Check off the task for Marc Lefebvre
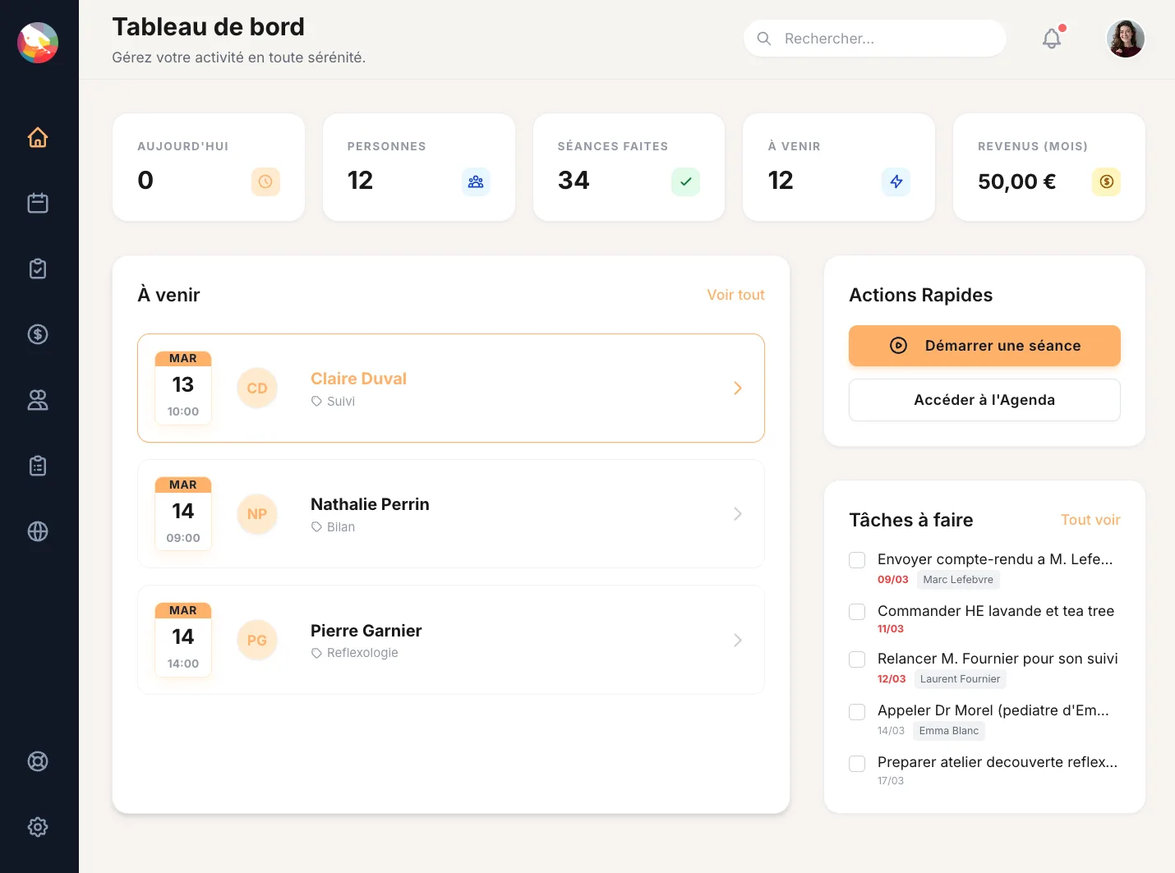1175x873 pixels. pyautogui.click(x=857, y=559)
